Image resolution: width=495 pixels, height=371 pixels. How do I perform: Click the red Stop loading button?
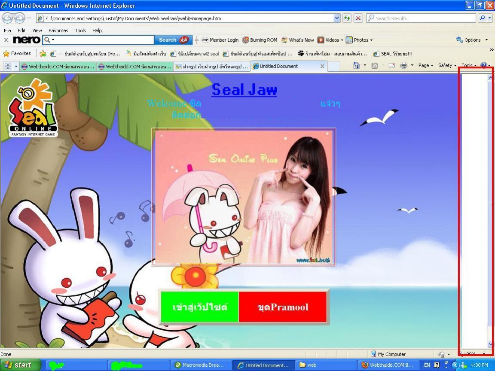tap(358, 18)
